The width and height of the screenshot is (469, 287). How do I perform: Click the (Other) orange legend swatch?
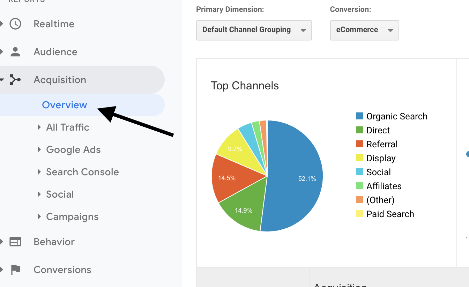coord(359,200)
